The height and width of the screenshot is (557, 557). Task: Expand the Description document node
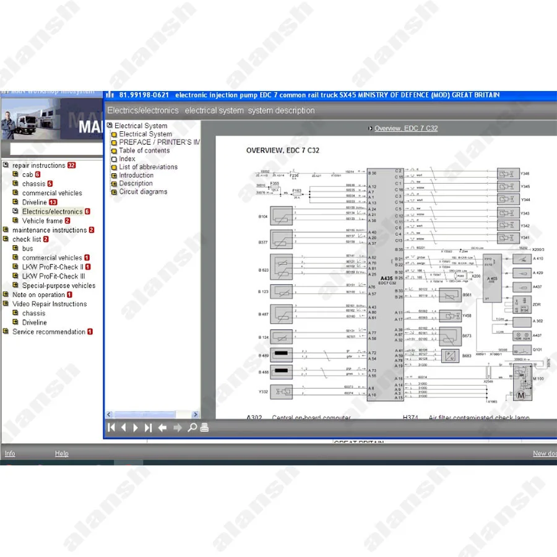click(114, 184)
